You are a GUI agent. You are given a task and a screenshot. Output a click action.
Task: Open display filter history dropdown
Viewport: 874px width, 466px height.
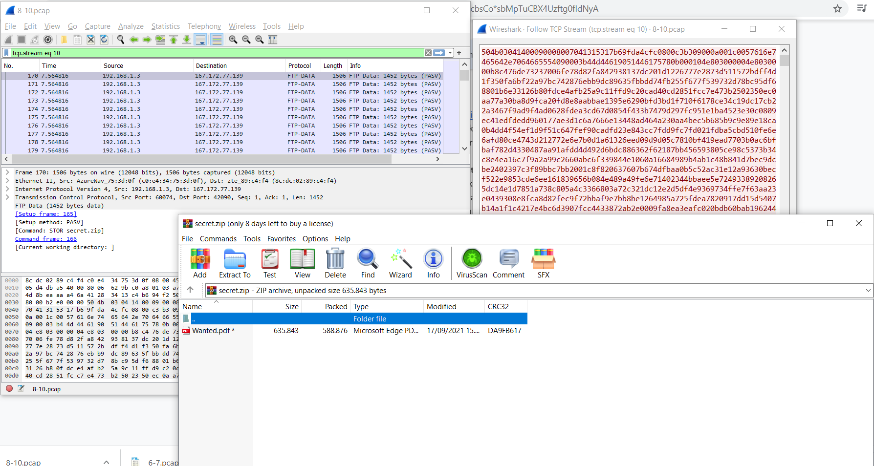[450, 53]
